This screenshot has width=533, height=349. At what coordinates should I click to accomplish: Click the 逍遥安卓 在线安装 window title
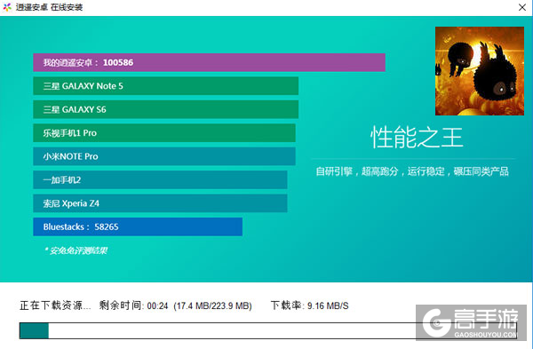point(49,7)
